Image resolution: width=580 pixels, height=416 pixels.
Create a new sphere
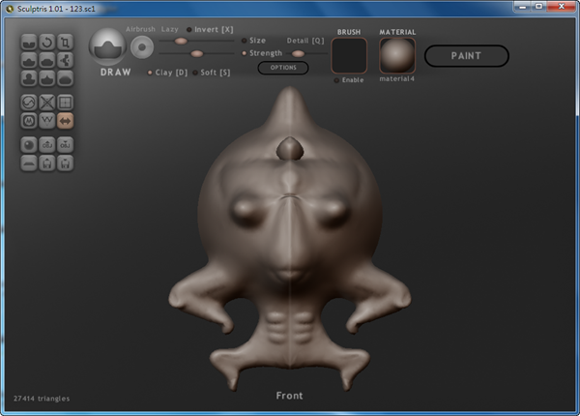coord(29,145)
